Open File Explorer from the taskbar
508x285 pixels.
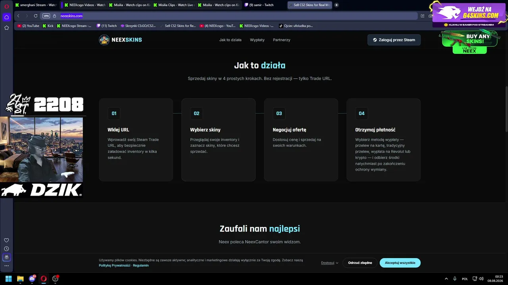pyautogui.click(x=20, y=279)
